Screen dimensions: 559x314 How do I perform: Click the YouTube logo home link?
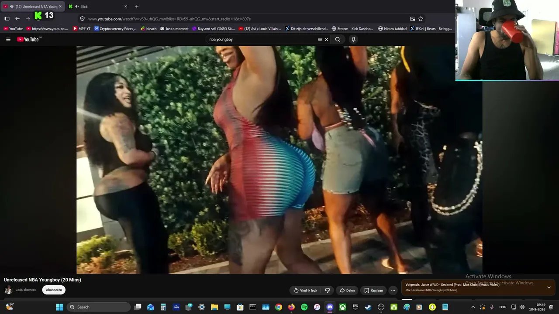pos(28,39)
